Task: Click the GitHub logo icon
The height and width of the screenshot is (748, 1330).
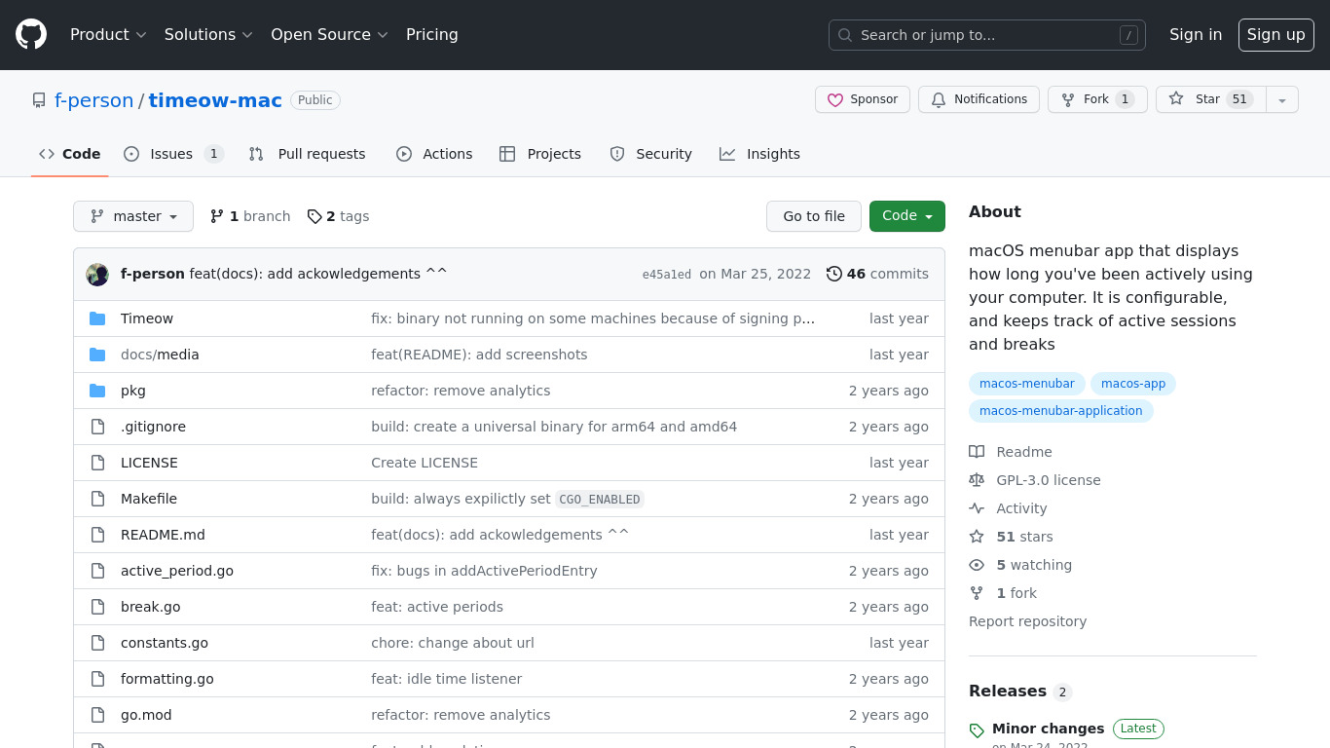Action: (31, 35)
